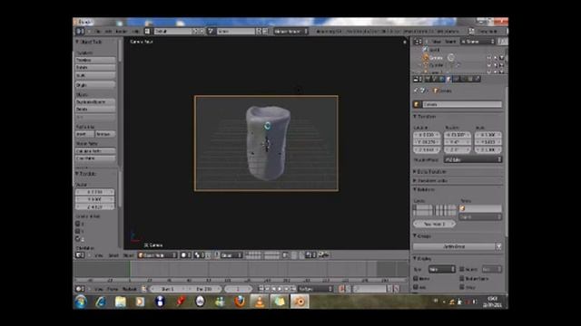Jump to last frame in timeline
This screenshot has width=581, height=326.
(x=292, y=289)
